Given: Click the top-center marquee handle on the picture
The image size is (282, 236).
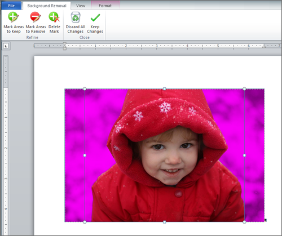Looking at the screenshot, I should point(165,88).
